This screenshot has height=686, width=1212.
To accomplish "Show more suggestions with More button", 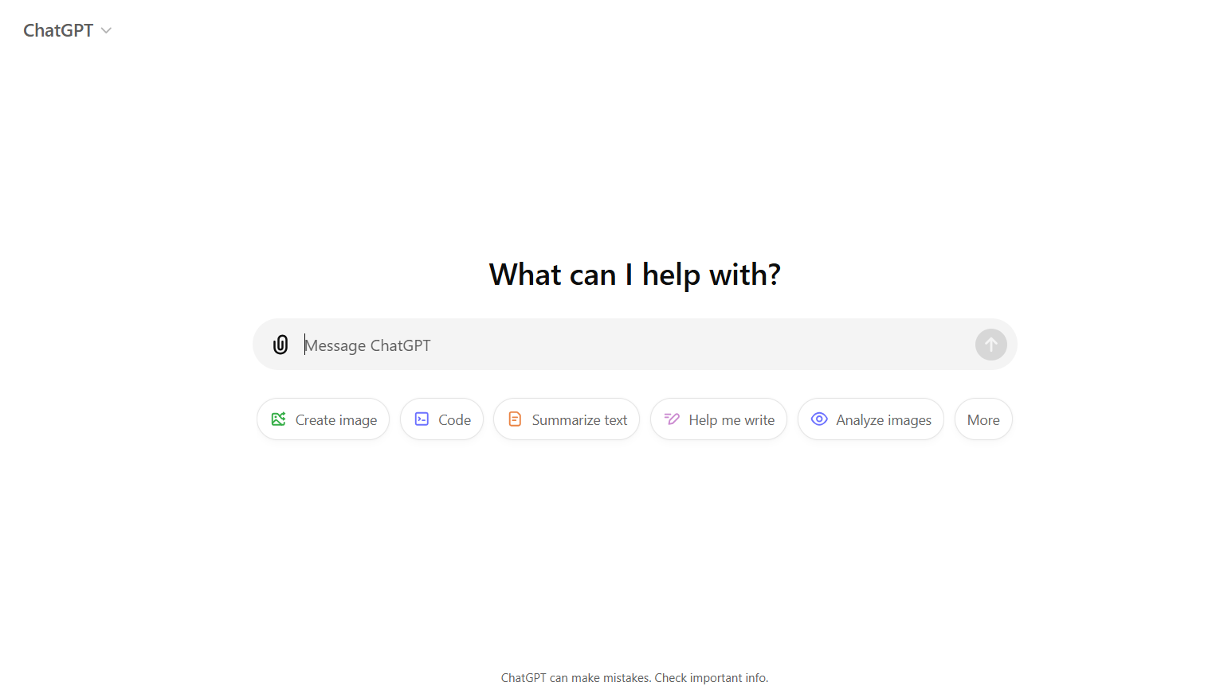I will pyautogui.click(x=983, y=419).
